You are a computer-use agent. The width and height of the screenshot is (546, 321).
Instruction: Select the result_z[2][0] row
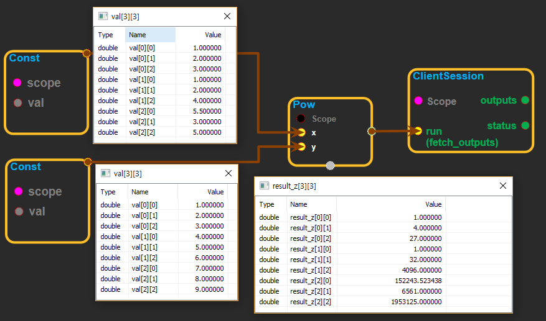(352, 281)
